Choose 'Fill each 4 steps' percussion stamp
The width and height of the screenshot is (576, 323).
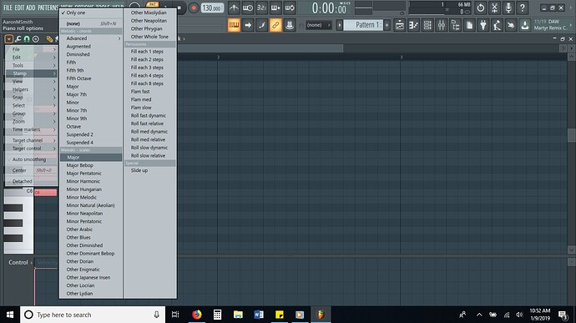(x=150, y=75)
